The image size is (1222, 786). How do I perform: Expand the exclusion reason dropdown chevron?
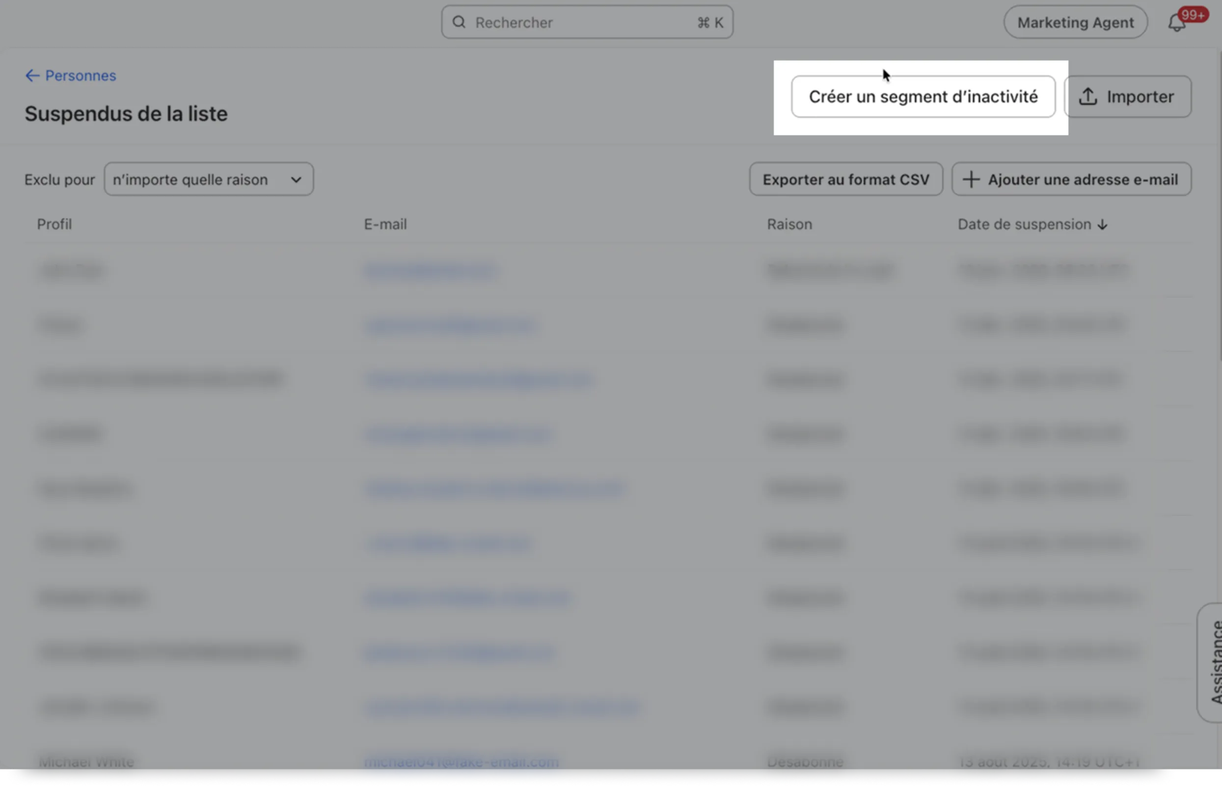pos(296,180)
